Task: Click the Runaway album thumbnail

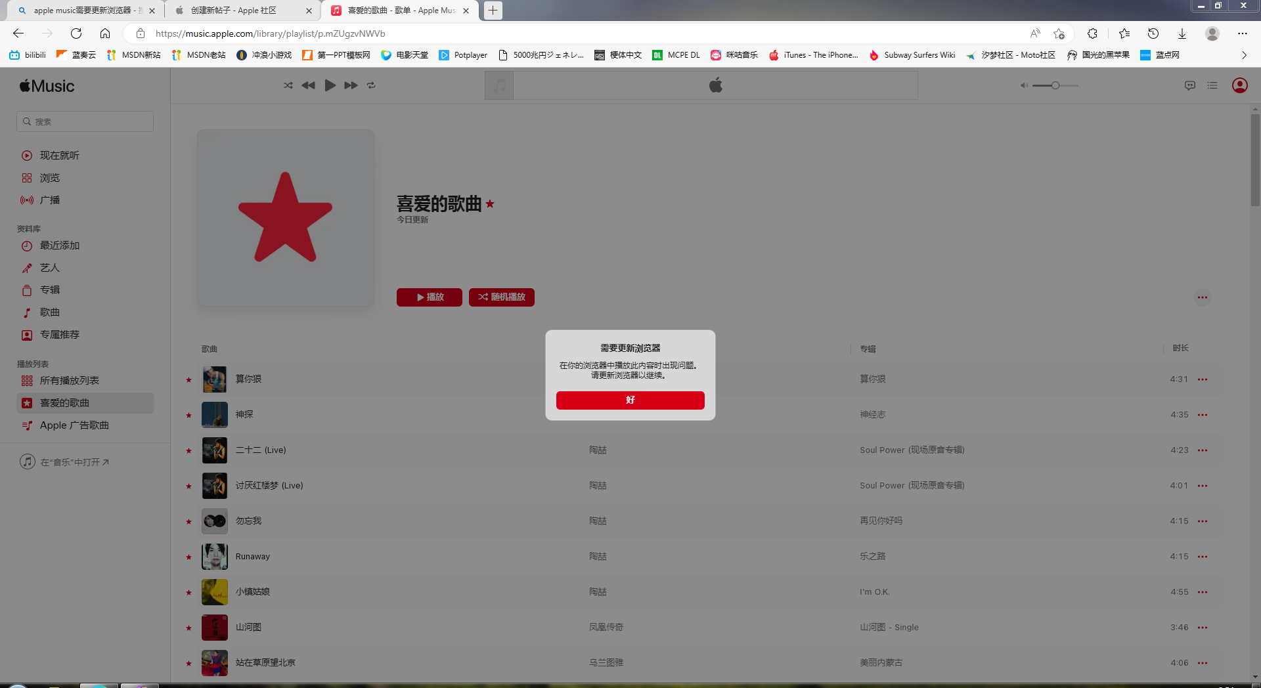Action: (215, 557)
